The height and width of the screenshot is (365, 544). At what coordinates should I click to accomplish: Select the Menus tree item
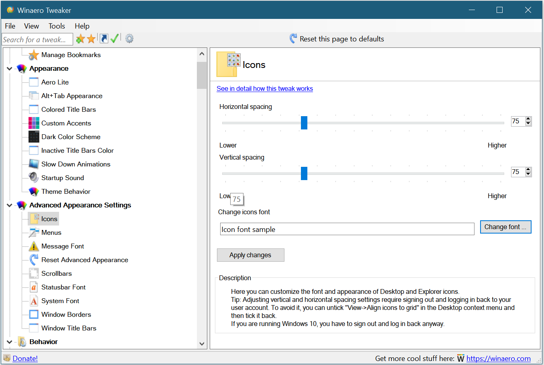51,233
